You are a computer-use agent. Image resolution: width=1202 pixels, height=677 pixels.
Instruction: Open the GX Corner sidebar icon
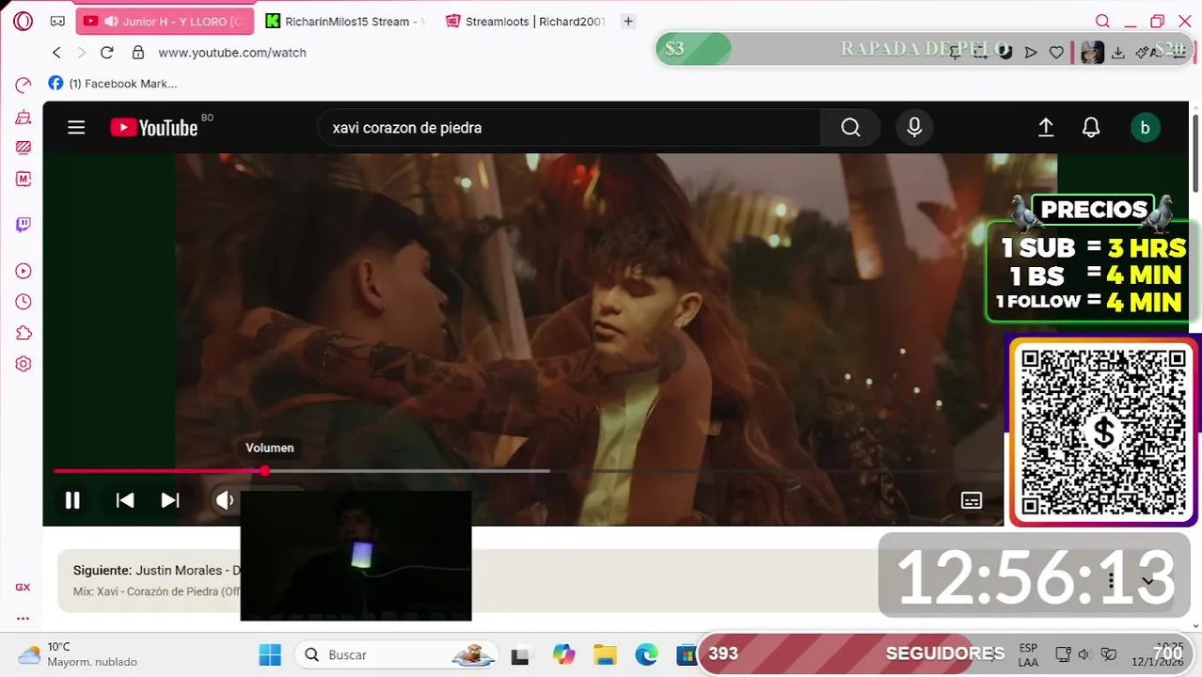coord(23,587)
